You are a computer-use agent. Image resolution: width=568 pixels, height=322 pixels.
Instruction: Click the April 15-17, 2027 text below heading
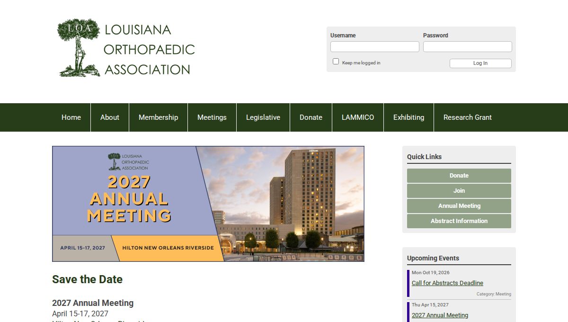click(80, 314)
